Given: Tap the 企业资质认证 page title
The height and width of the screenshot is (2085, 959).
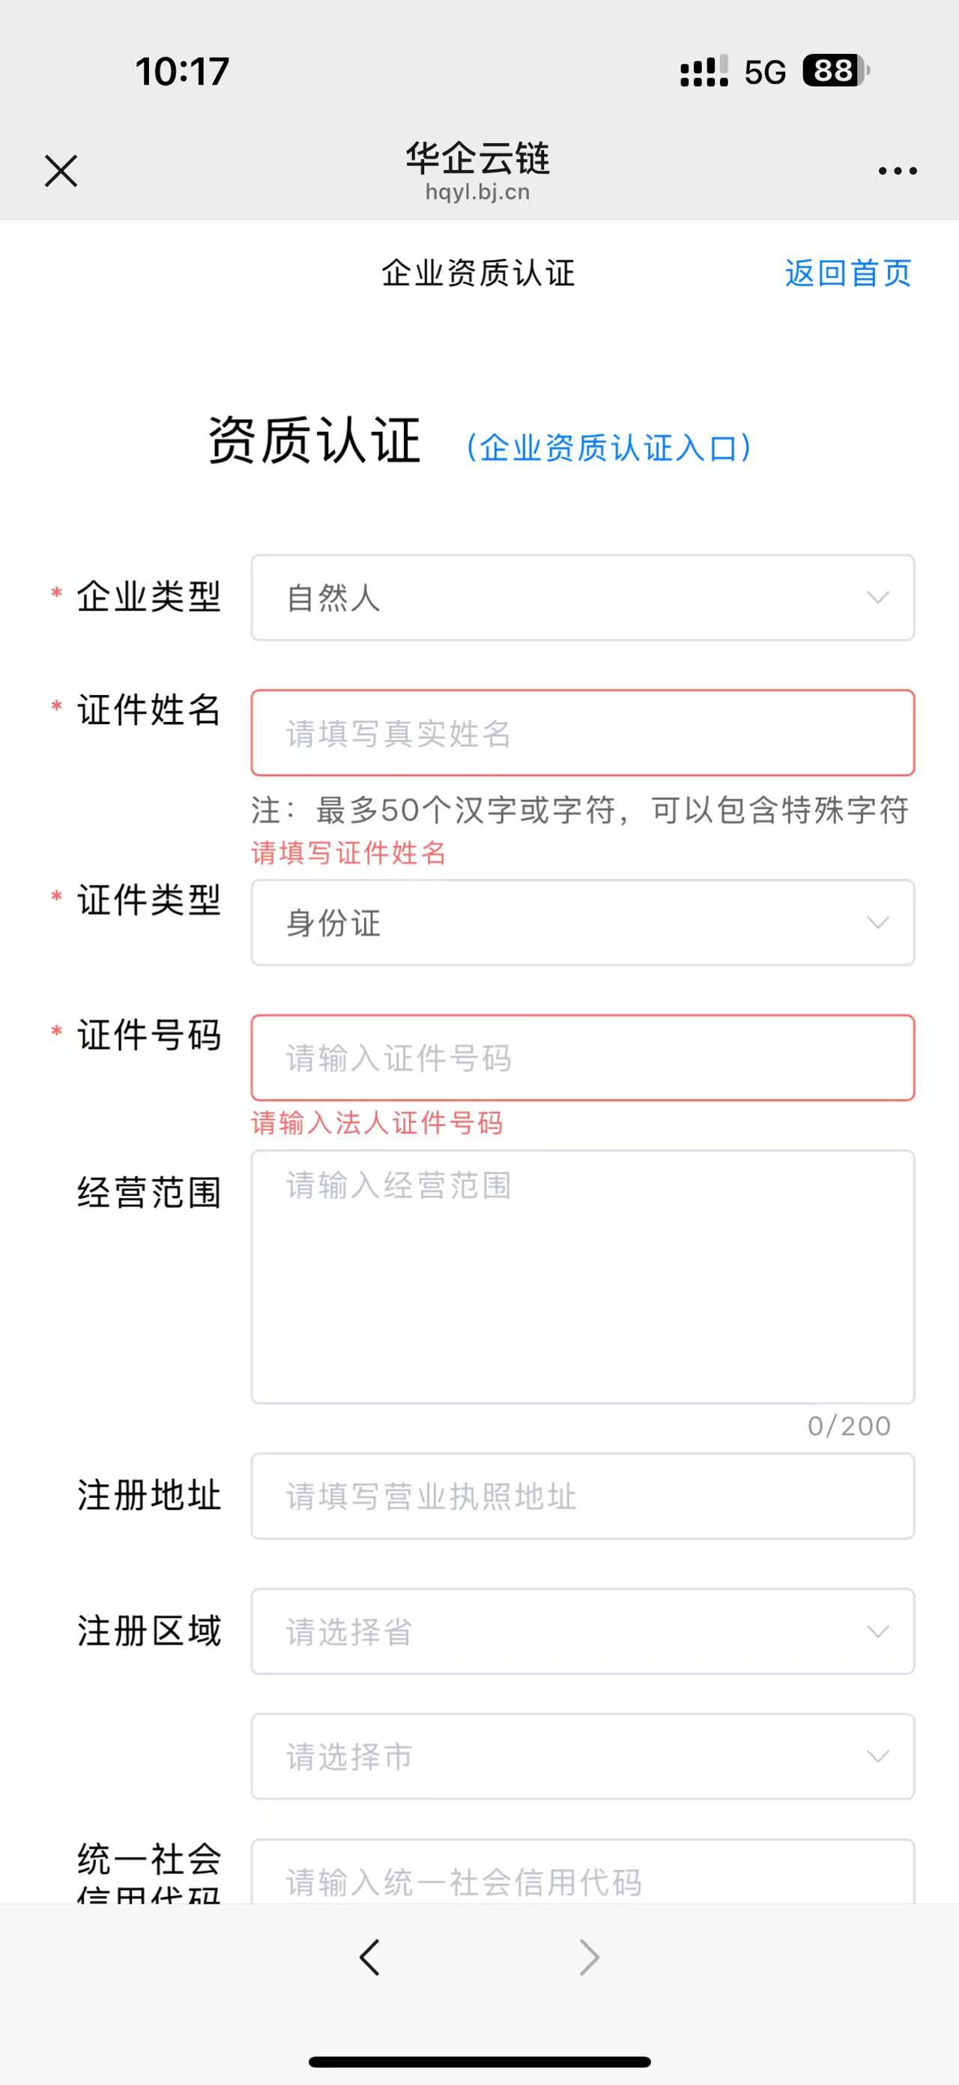Looking at the screenshot, I should (479, 274).
